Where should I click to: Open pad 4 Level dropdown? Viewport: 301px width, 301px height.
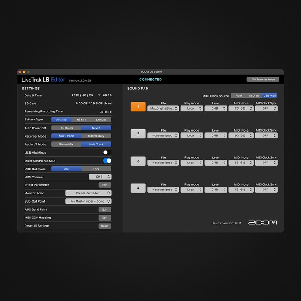(x=215, y=190)
